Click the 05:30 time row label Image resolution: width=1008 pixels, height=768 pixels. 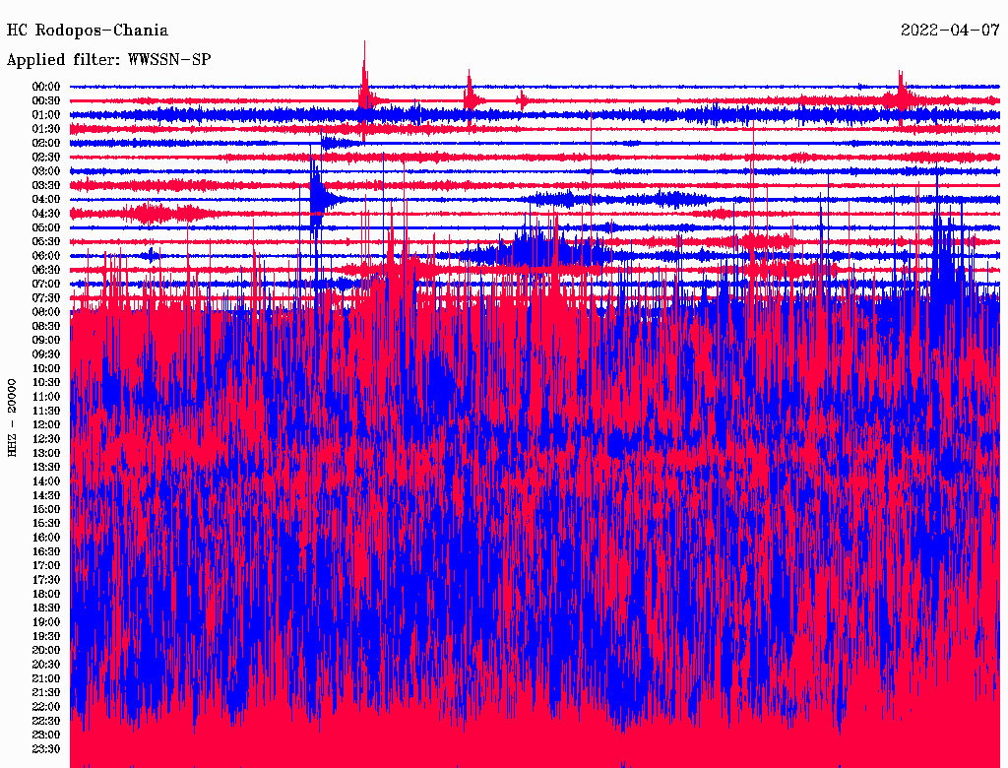point(46,242)
